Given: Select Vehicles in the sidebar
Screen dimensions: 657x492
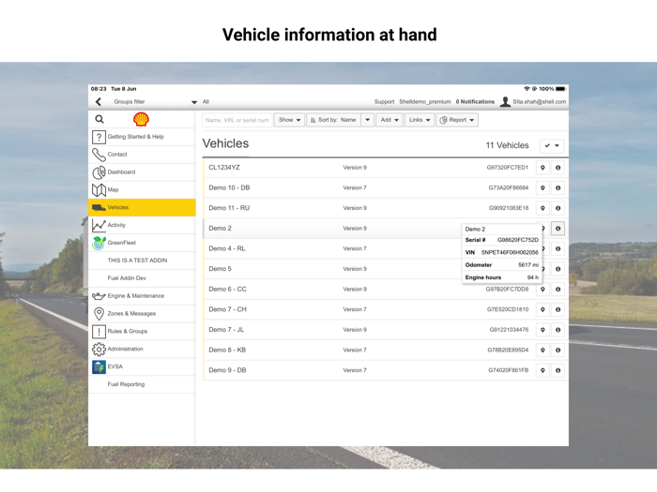Looking at the screenshot, I should (142, 207).
